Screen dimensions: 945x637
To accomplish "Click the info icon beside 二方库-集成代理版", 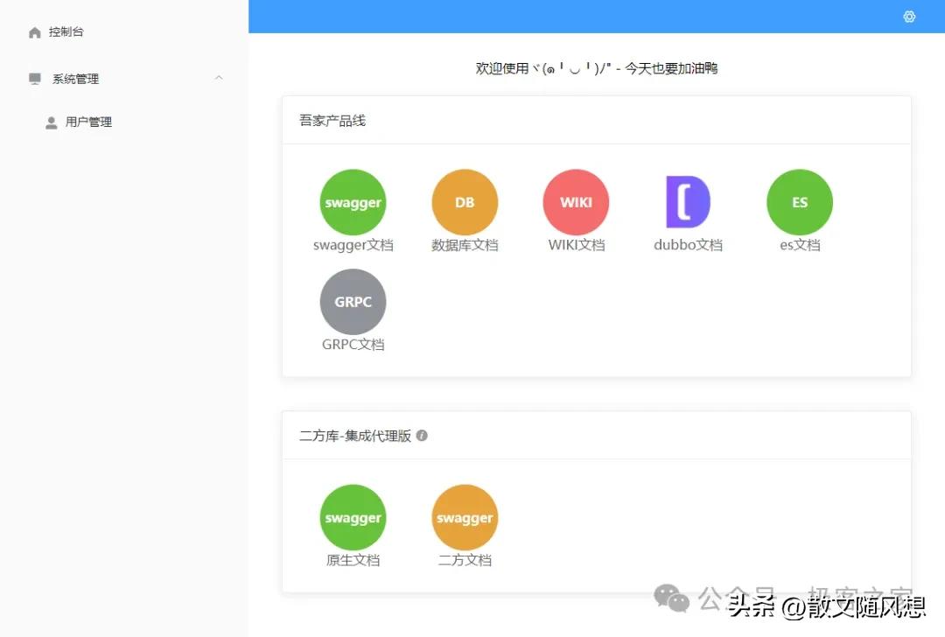I will [422, 435].
